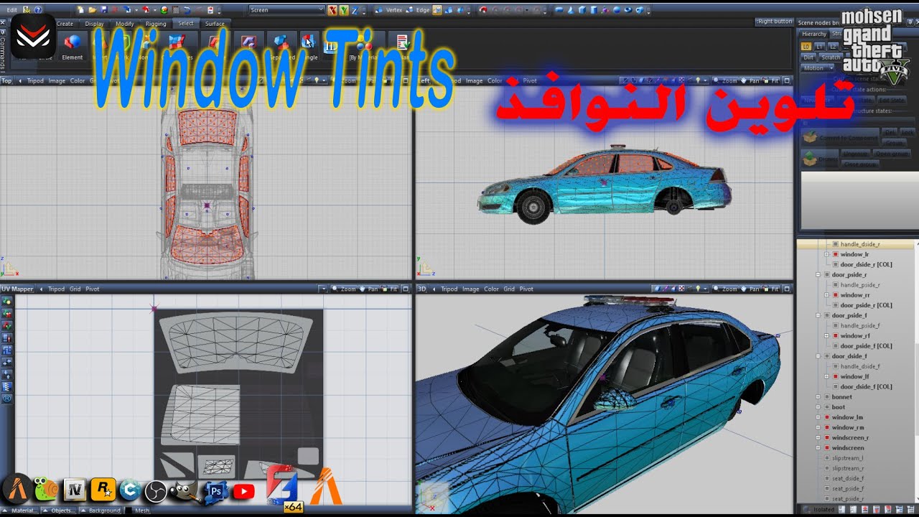Click the first UV Mapper side tool icon

[7, 301]
